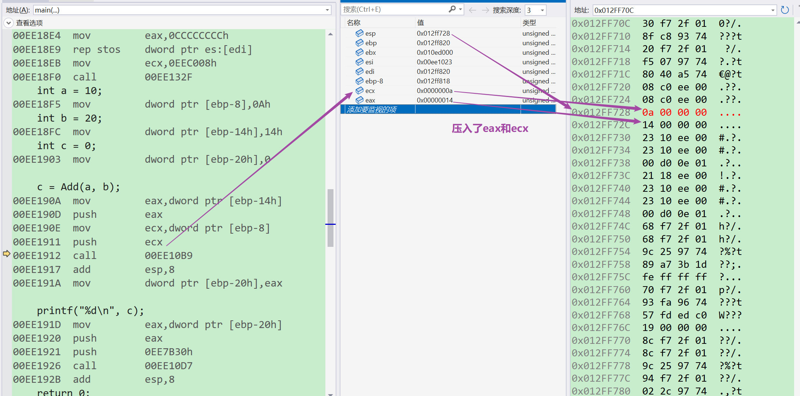The width and height of the screenshot is (800, 396).
Task: Click the search magnifier icon in watch window
Action: coord(452,10)
